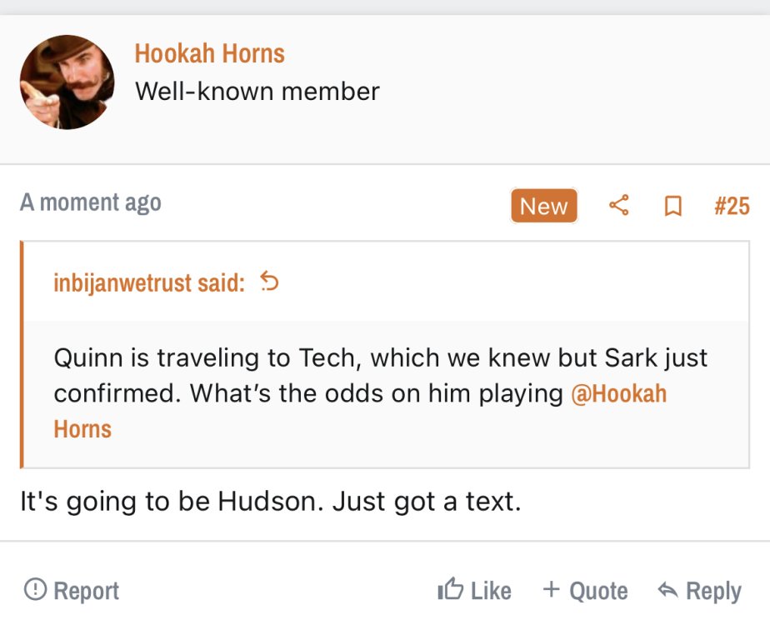The image size is (770, 625).
Task: Click the "It's going to be Hudson" message
Action: (x=270, y=502)
